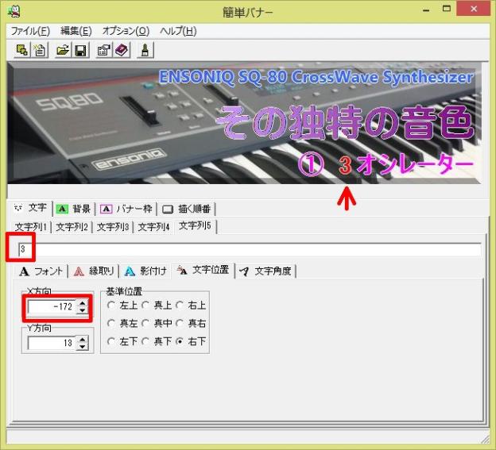Increase the X方向 value with up arrow
496x450 pixels.
click(x=82, y=303)
